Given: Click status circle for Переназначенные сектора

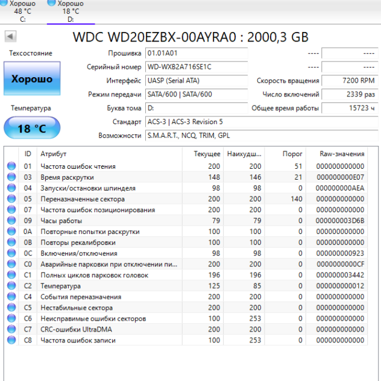Looking at the screenshot, I should [11, 199].
